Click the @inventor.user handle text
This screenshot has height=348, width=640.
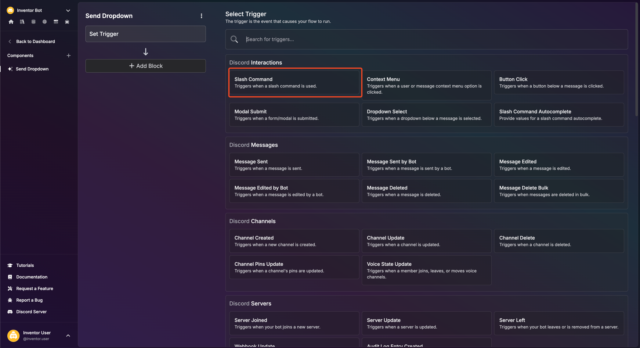[36, 339]
